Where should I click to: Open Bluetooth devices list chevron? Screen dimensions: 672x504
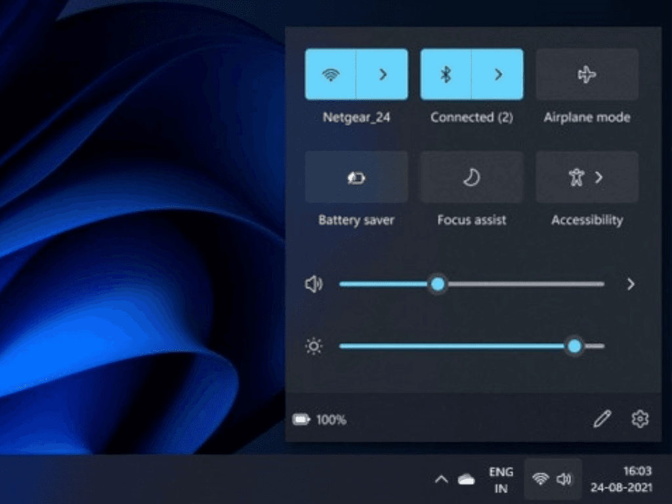coord(498,74)
